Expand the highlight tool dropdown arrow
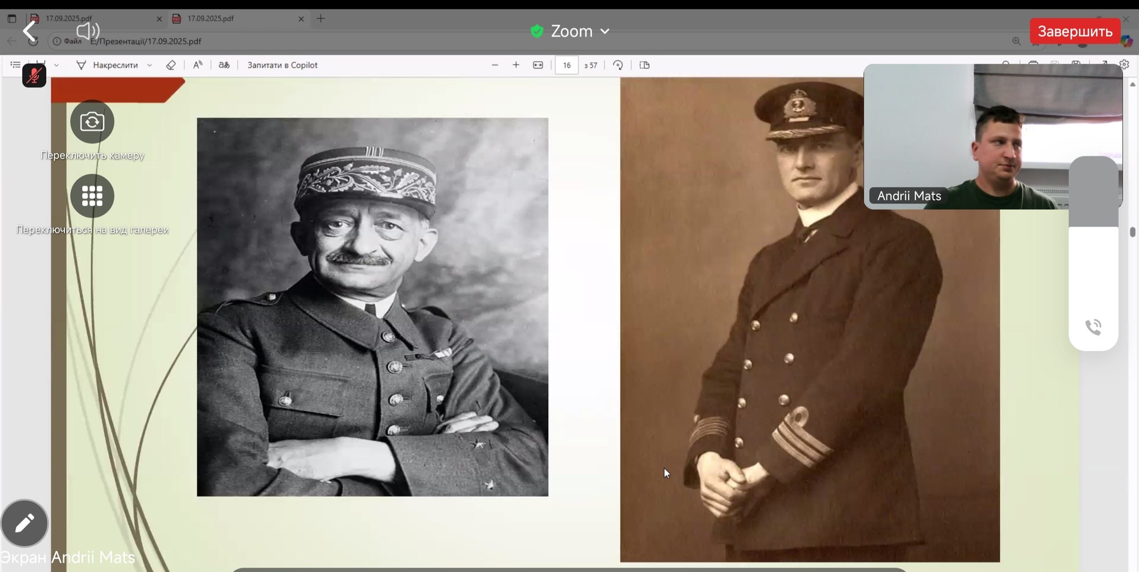This screenshot has width=1139, height=572. click(x=56, y=65)
